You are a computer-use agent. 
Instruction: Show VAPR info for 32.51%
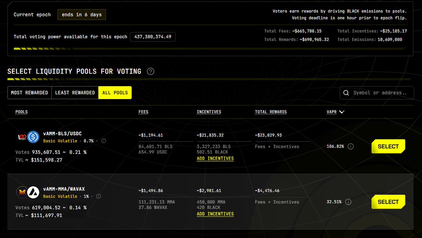pyautogui.click(x=348, y=202)
